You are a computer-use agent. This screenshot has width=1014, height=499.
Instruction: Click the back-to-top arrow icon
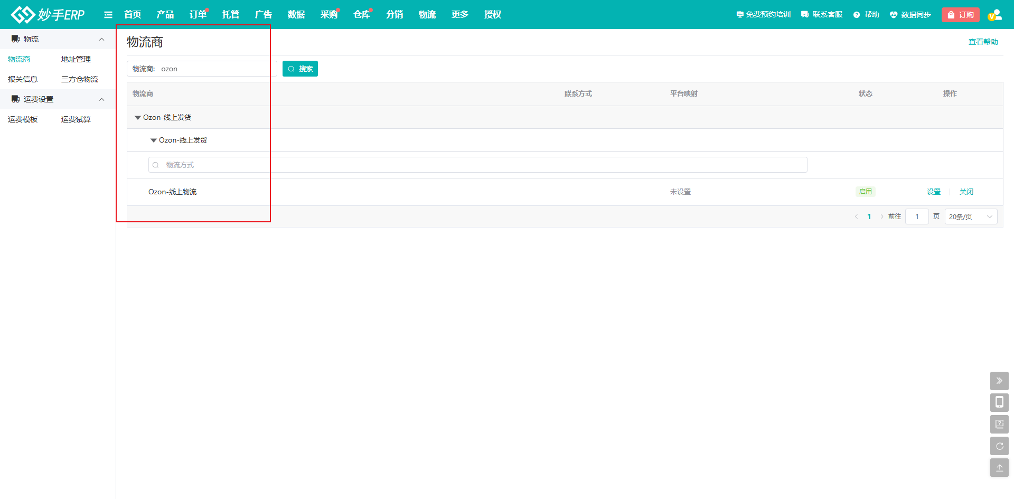coord(999,468)
